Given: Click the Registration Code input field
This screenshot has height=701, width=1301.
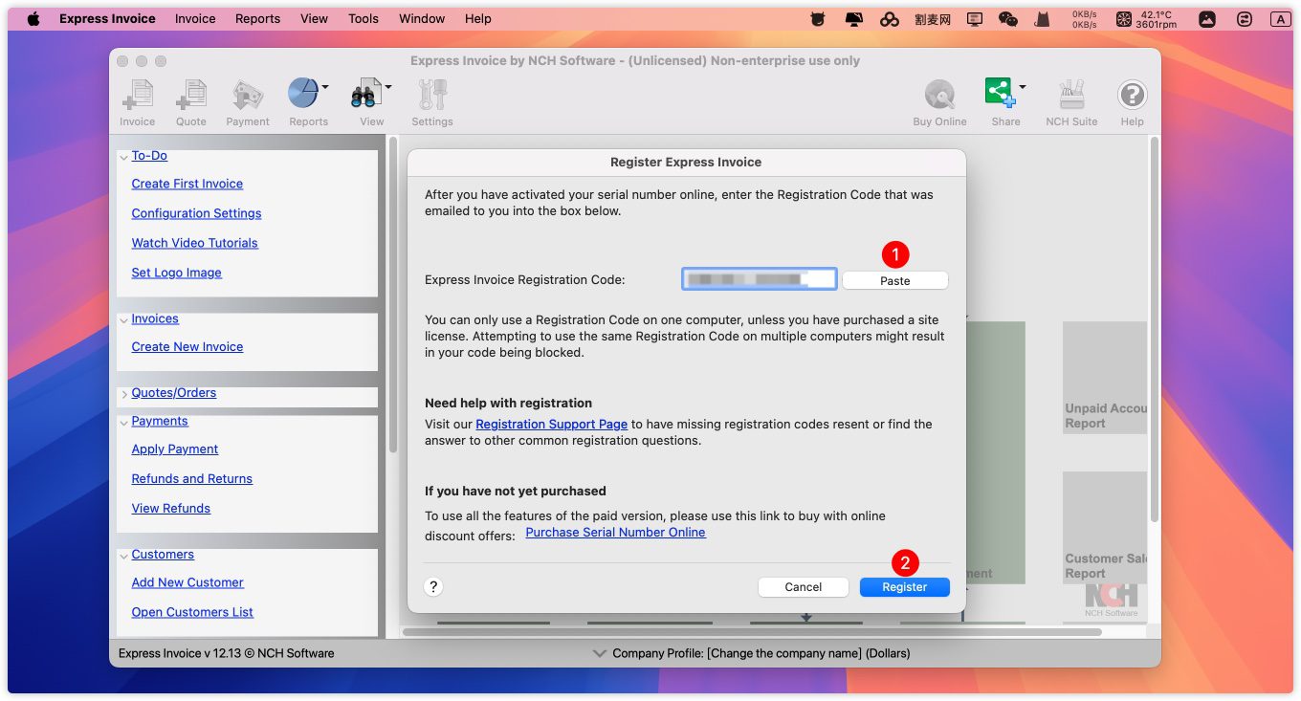Looking at the screenshot, I should pyautogui.click(x=759, y=279).
